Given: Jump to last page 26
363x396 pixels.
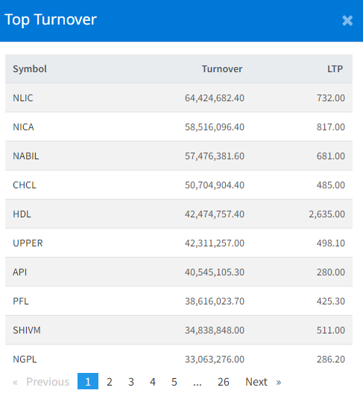Looking at the screenshot, I should coord(223,382).
